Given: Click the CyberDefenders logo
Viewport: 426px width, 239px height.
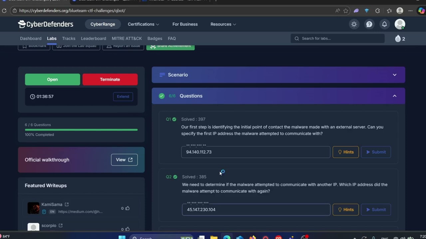Looking at the screenshot, I should [x=46, y=24].
